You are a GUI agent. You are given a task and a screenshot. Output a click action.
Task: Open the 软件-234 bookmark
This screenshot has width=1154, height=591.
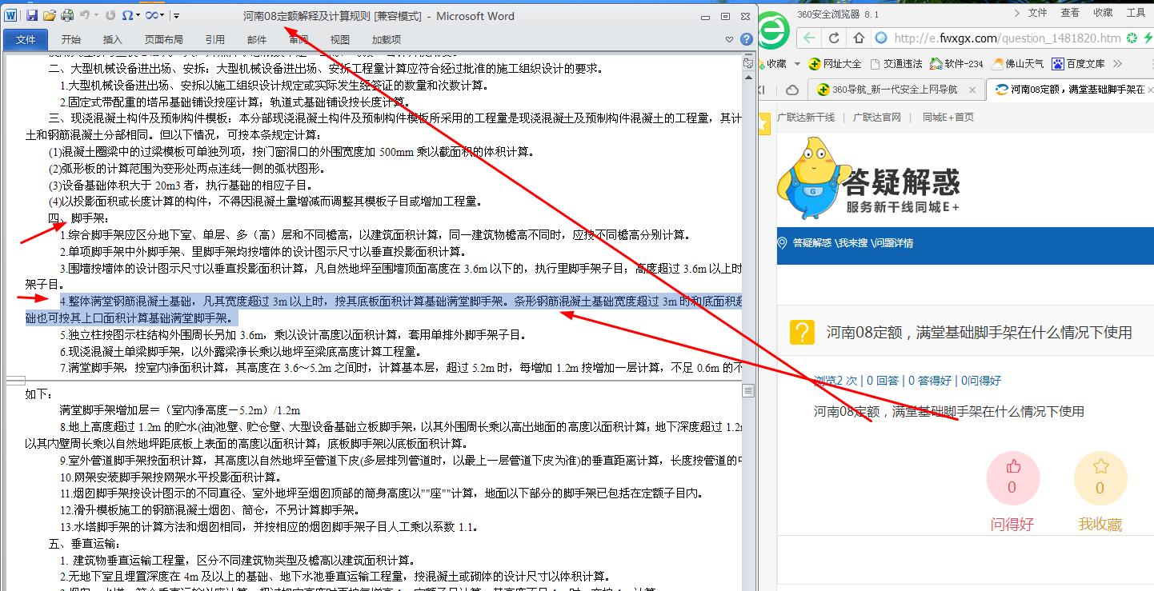tap(956, 64)
